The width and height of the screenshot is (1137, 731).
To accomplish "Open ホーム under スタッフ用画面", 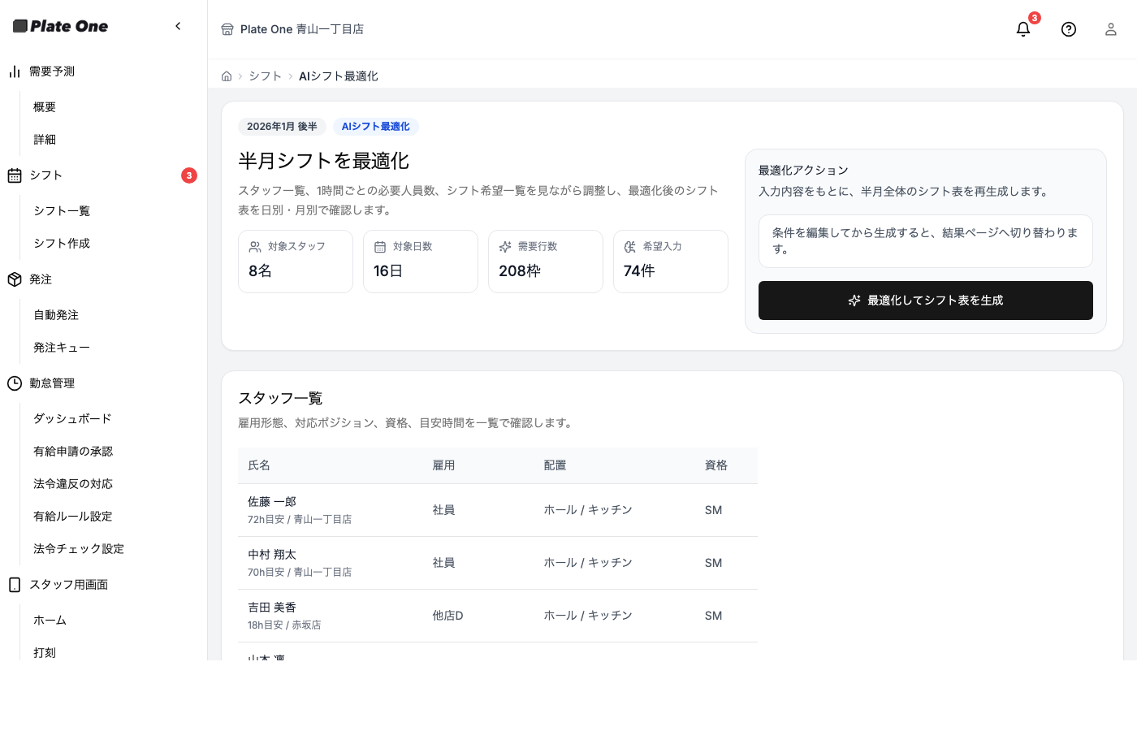I will point(50,621).
